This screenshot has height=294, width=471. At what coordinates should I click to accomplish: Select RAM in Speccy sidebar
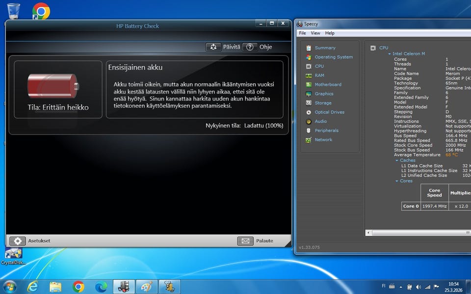[x=319, y=75]
